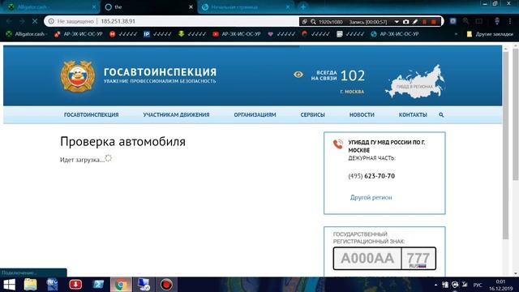Open the УЧАСТНИКАМ ДВИЖЕНИЯ menu item

click(176, 114)
